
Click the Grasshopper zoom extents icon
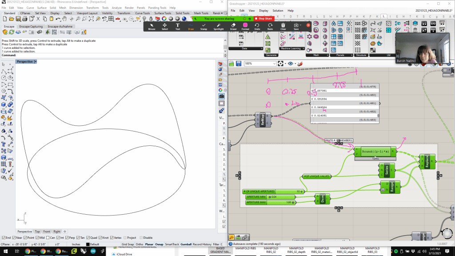coord(280,64)
